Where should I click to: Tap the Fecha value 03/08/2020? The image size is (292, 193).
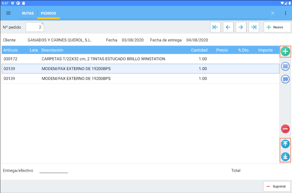(133, 40)
